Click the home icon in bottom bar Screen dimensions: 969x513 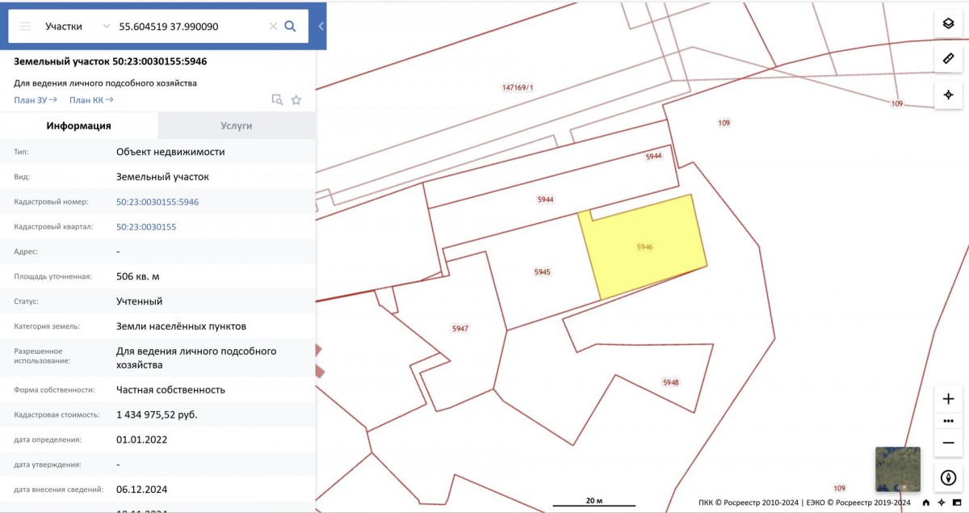click(926, 502)
